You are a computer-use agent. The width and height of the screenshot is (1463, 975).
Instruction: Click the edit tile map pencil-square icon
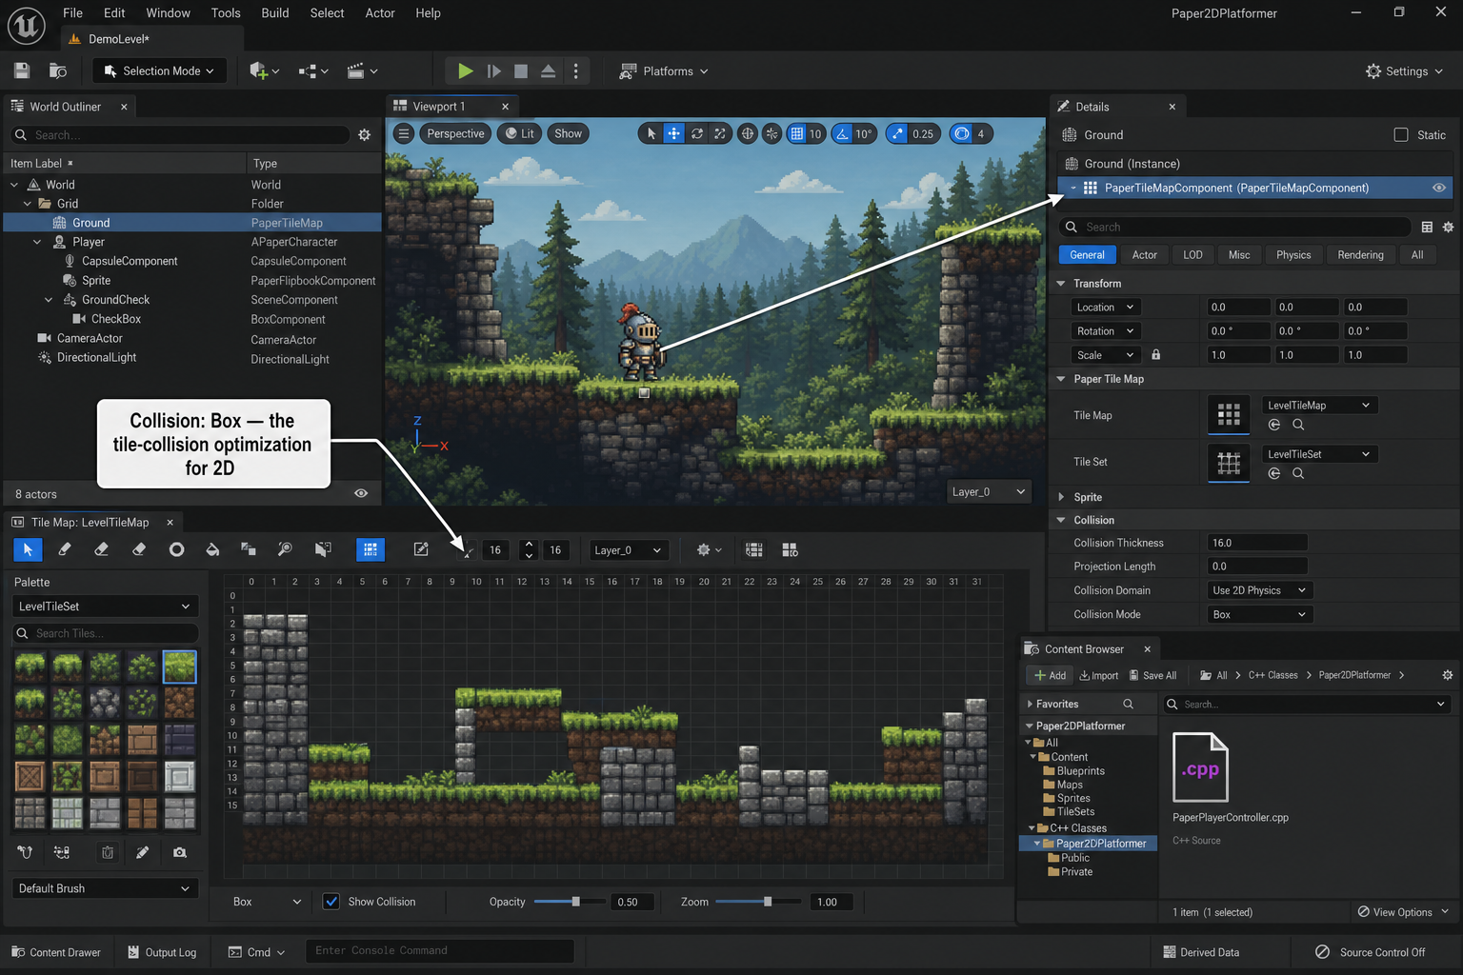421,549
